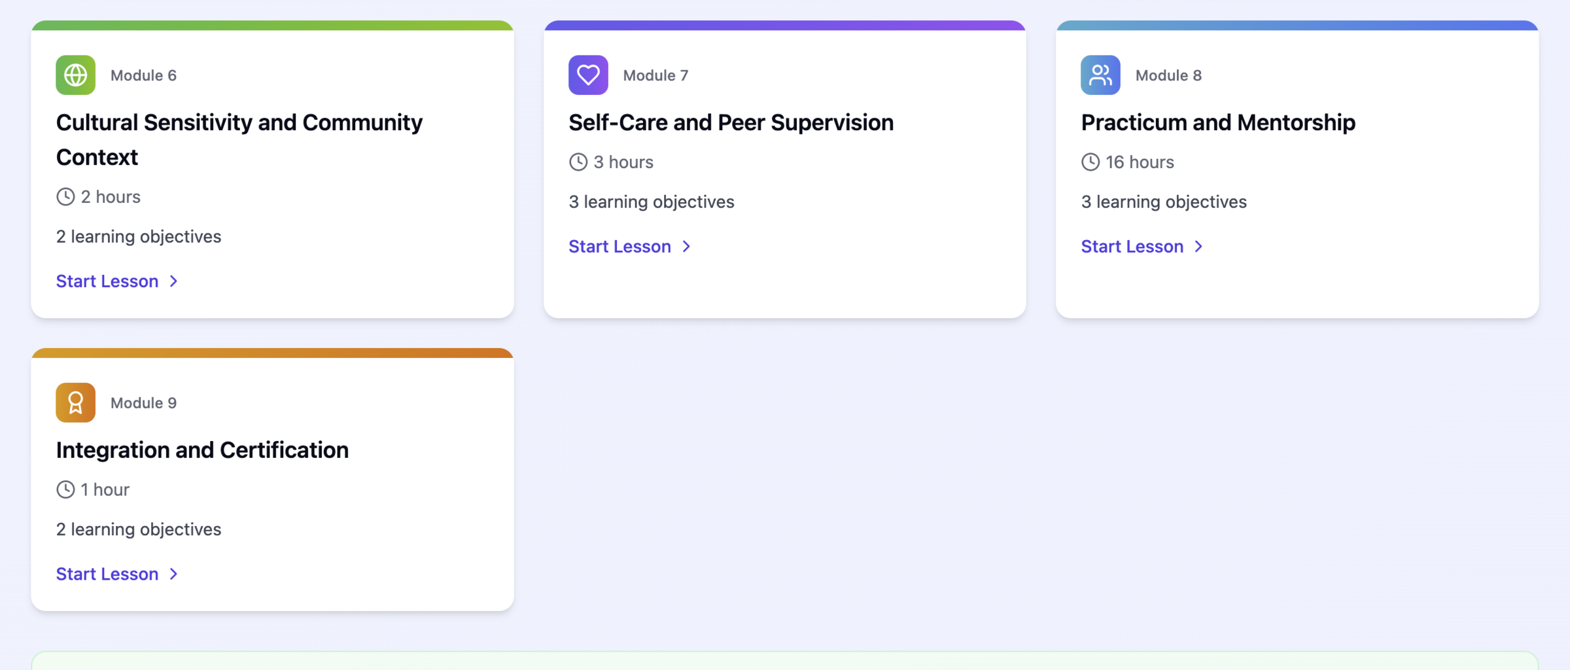1570x670 pixels.
Task: Start the Cultural Sensitivity lesson
Action: (107, 281)
